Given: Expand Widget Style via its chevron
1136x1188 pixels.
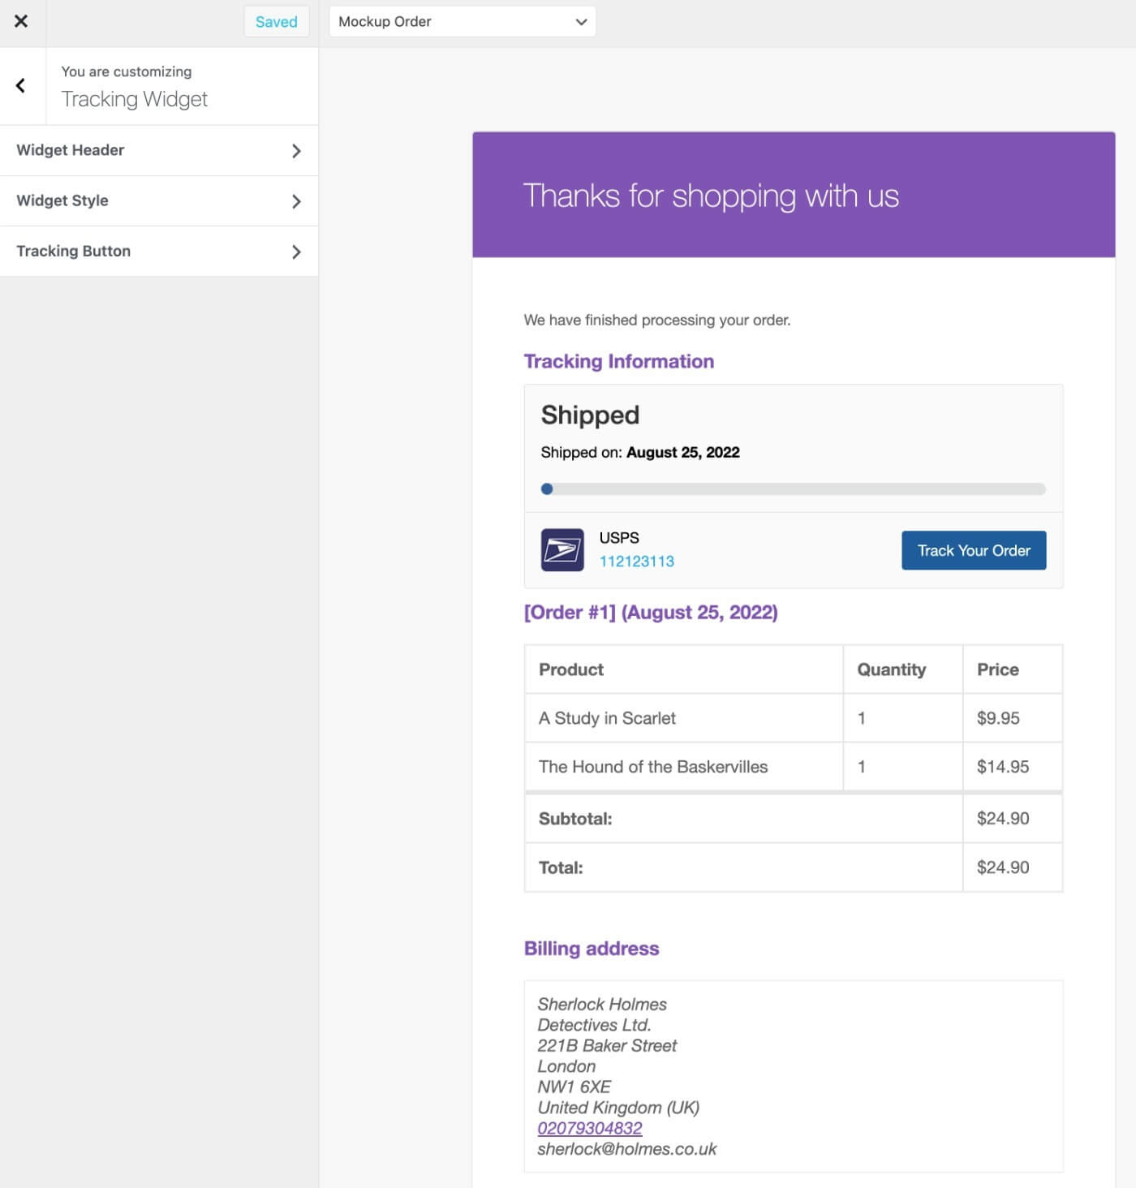Looking at the screenshot, I should point(296,201).
